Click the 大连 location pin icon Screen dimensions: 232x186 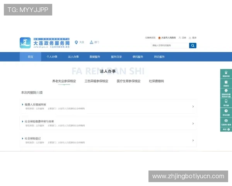[x=76, y=42]
